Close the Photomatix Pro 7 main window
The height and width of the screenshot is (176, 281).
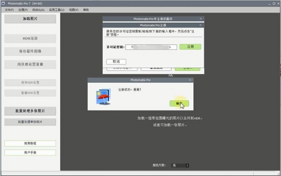click(x=278, y=4)
